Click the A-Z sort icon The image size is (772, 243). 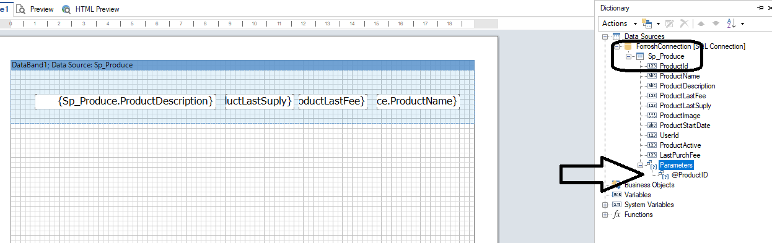pos(731,23)
